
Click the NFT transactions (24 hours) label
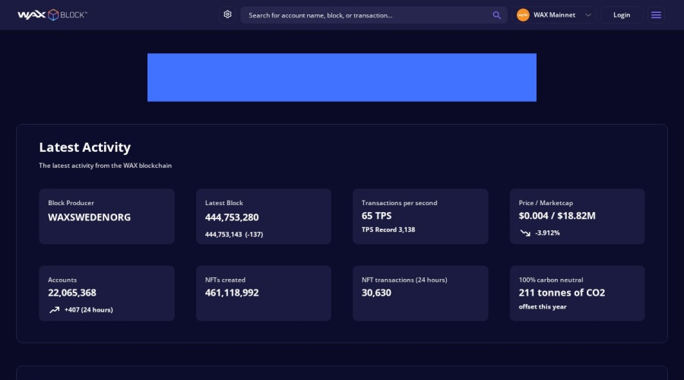(x=404, y=280)
